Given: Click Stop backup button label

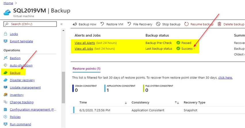Looking at the screenshot, I should point(171,24).
